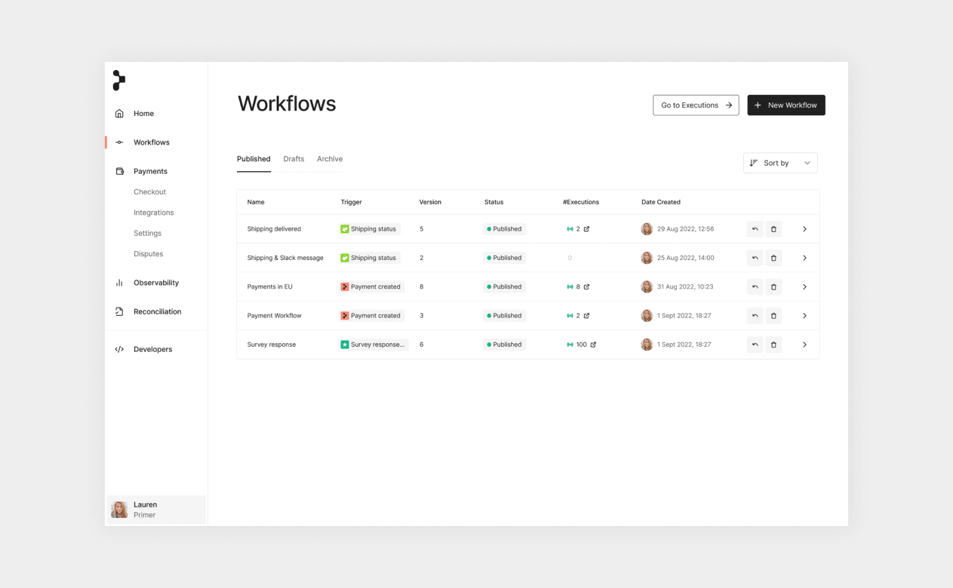
Task: Click trash icon for Shipping & Slack message
Action: [x=774, y=258]
